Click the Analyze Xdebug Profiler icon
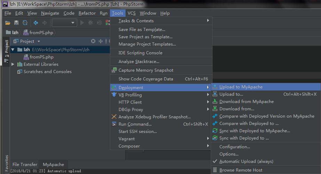This screenshot has width=321, height=174. tap(114, 117)
